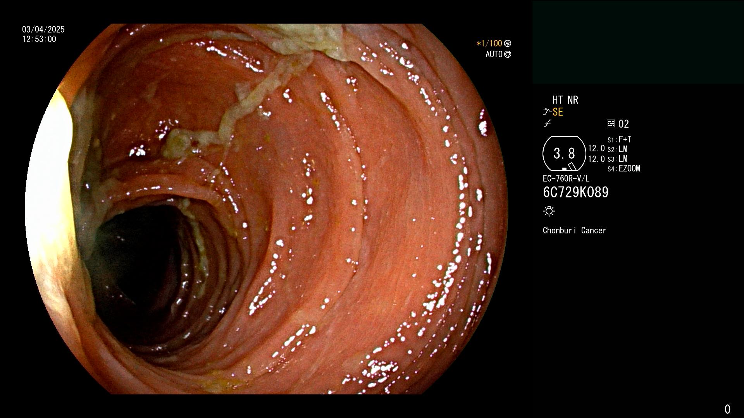744x418 pixels.
Task: Click the 0 counter at bottom right
Action: [x=727, y=409]
